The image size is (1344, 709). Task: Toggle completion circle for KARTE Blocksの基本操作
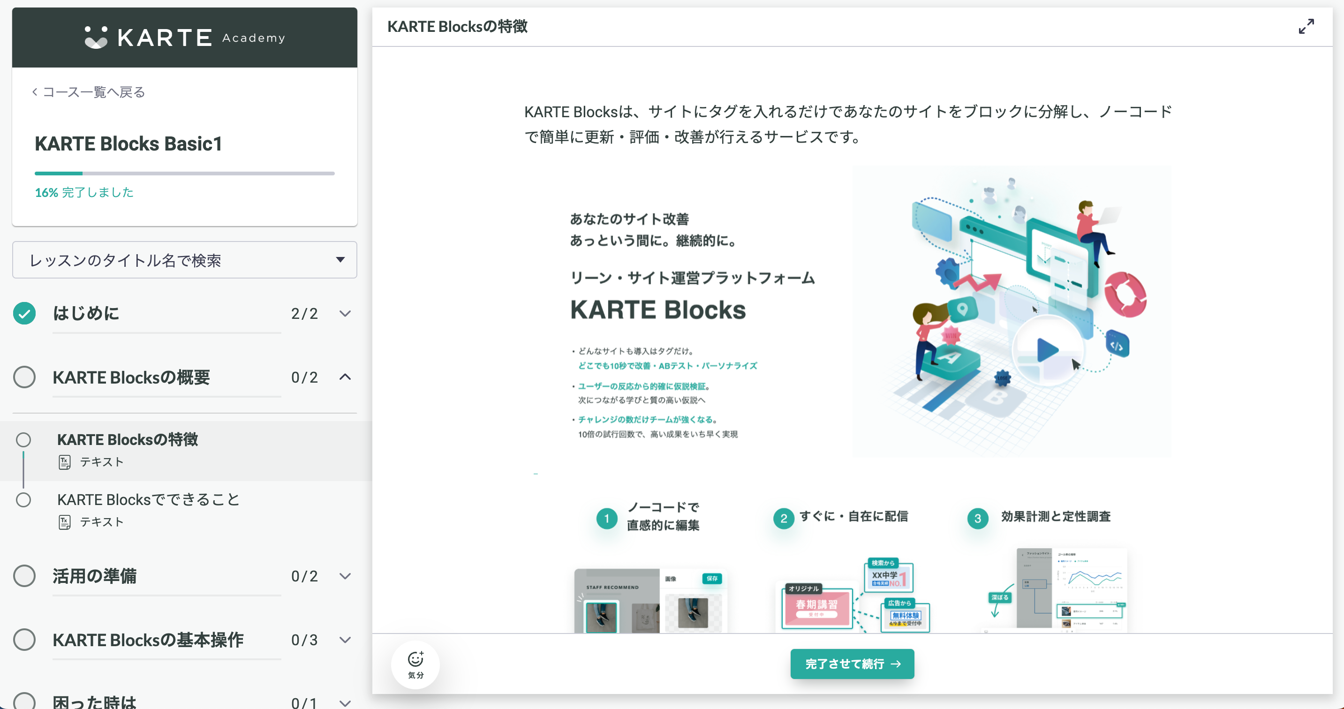24,640
